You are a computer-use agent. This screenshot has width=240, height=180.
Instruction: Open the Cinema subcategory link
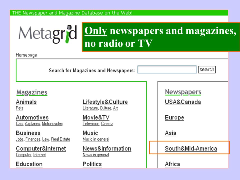107,124
